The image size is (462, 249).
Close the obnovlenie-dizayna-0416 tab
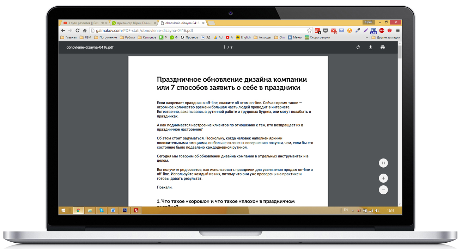click(203, 23)
